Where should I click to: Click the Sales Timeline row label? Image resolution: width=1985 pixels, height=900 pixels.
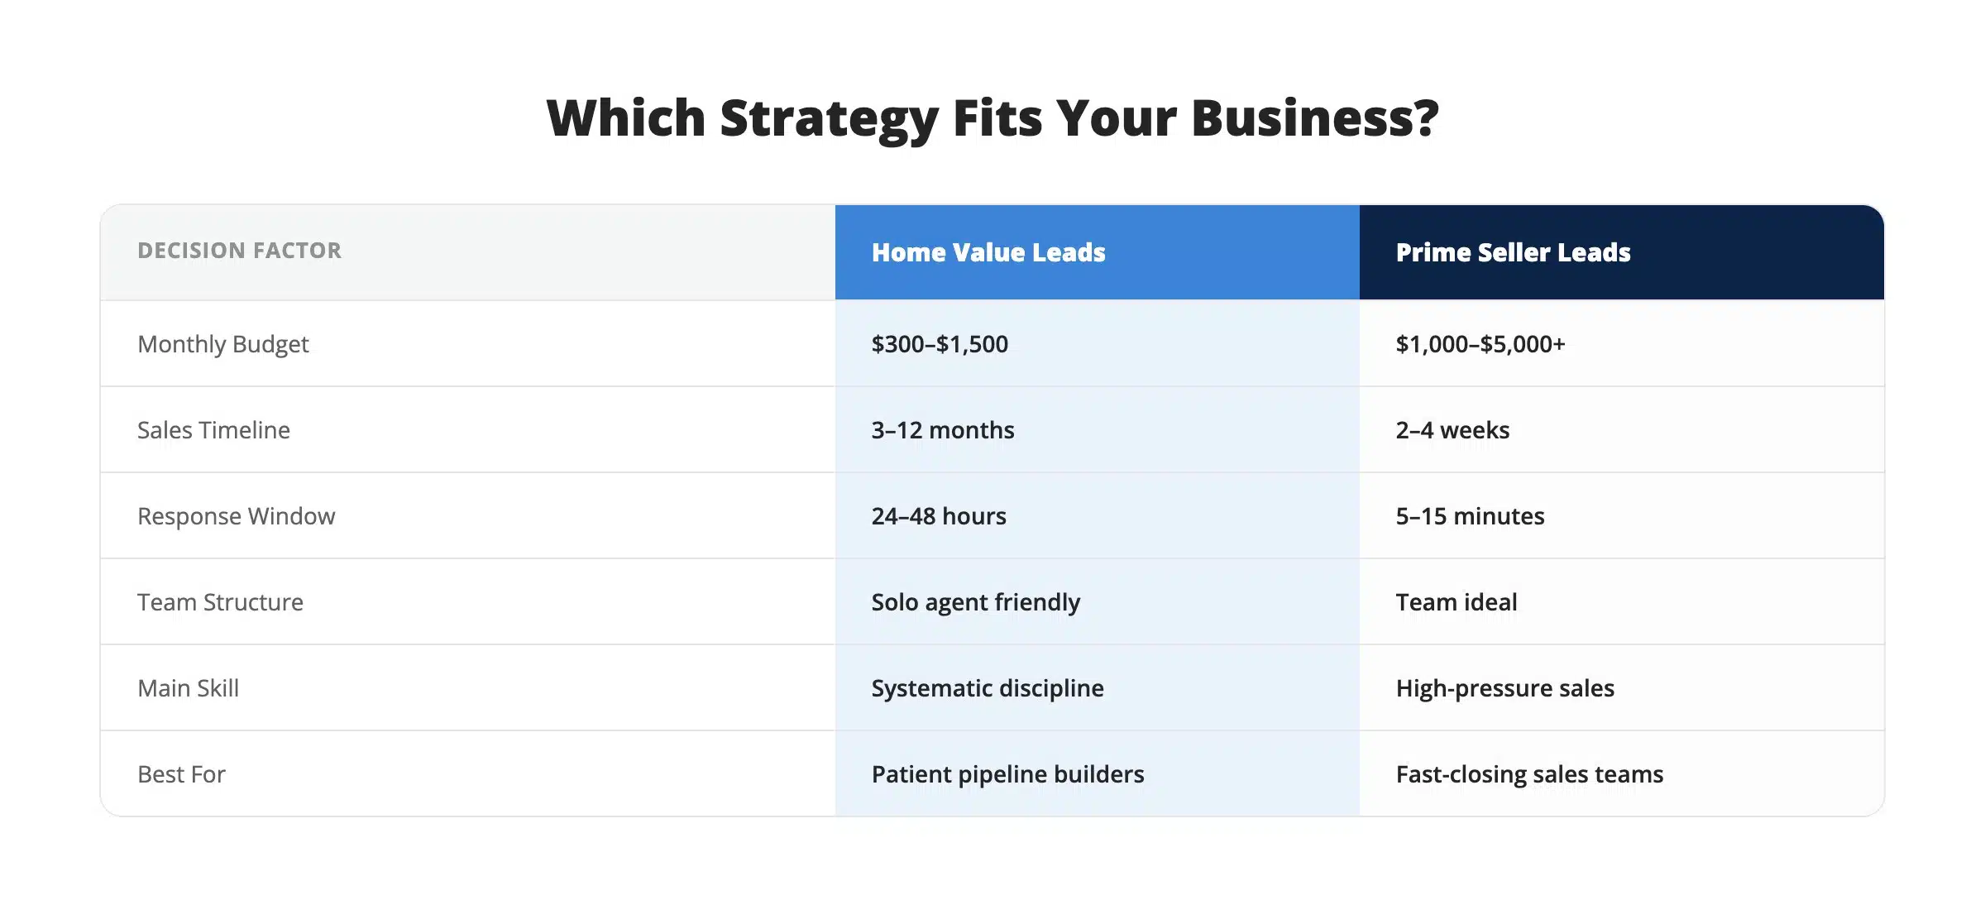(x=213, y=430)
